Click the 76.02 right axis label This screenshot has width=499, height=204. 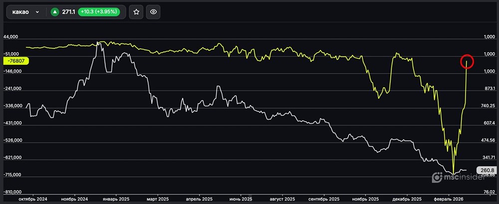[489, 192]
